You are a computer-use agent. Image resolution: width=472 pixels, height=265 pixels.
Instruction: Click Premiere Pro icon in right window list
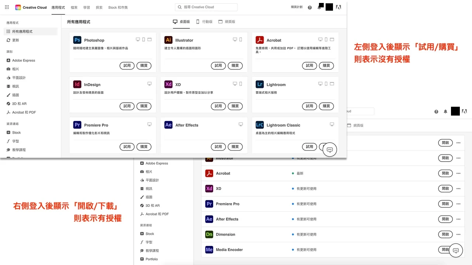[x=209, y=204]
